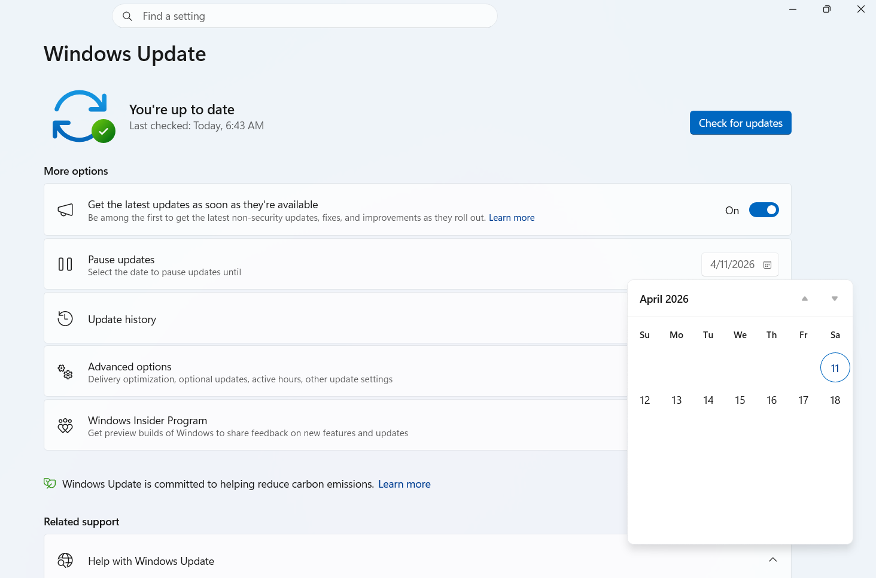The height and width of the screenshot is (578, 876).
Task: Click the globe icon next to Help with Windows Update
Action: click(x=65, y=561)
